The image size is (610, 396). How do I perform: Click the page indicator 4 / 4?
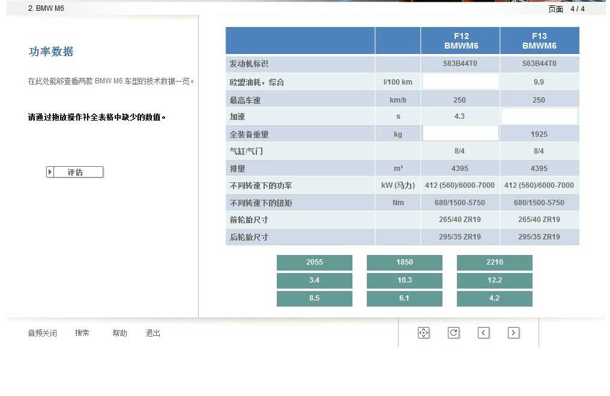click(x=578, y=8)
